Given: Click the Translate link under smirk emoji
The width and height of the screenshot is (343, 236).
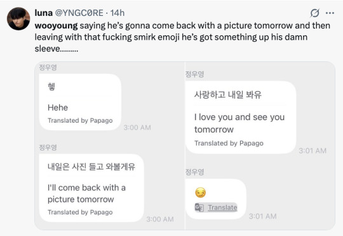Looking at the screenshot, I should click(222, 208).
